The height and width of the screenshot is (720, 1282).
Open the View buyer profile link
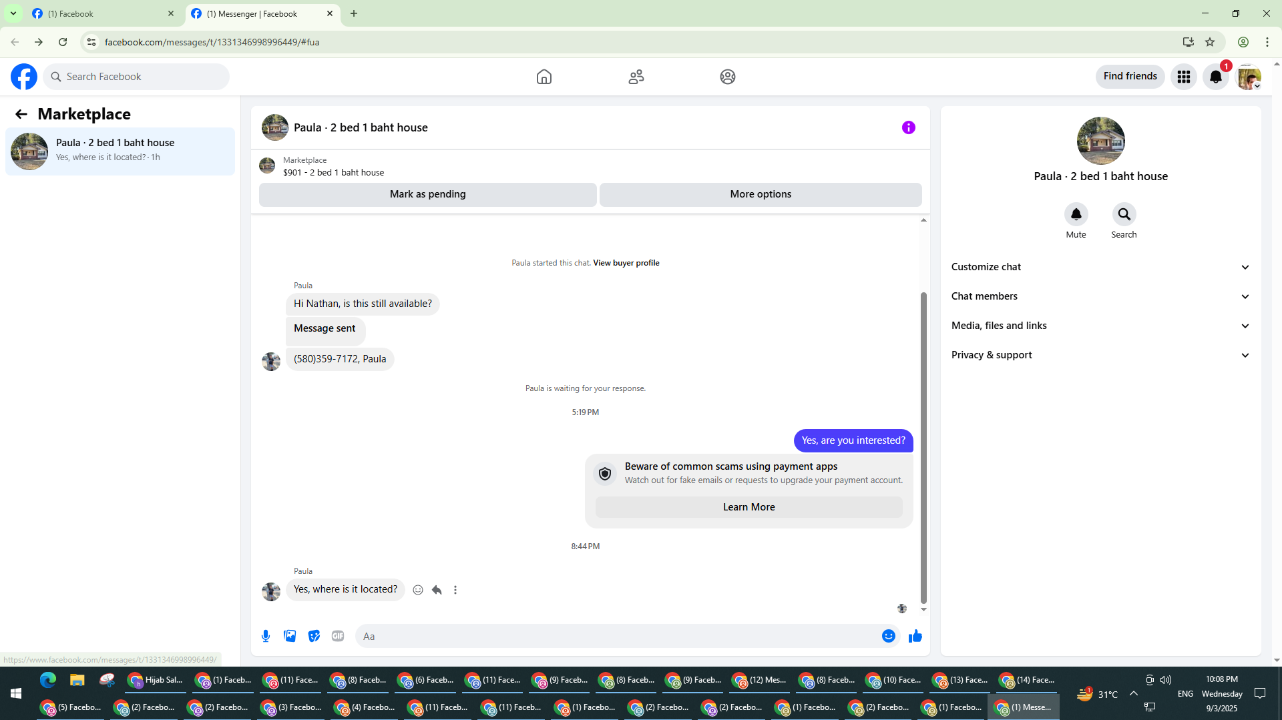point(626,263)
